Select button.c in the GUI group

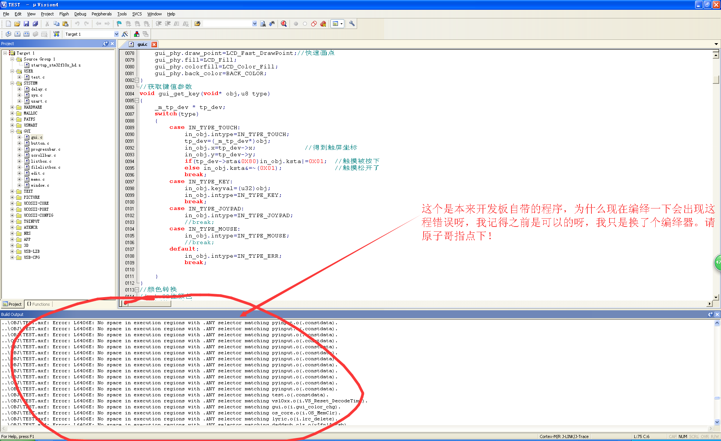point(40,143)
